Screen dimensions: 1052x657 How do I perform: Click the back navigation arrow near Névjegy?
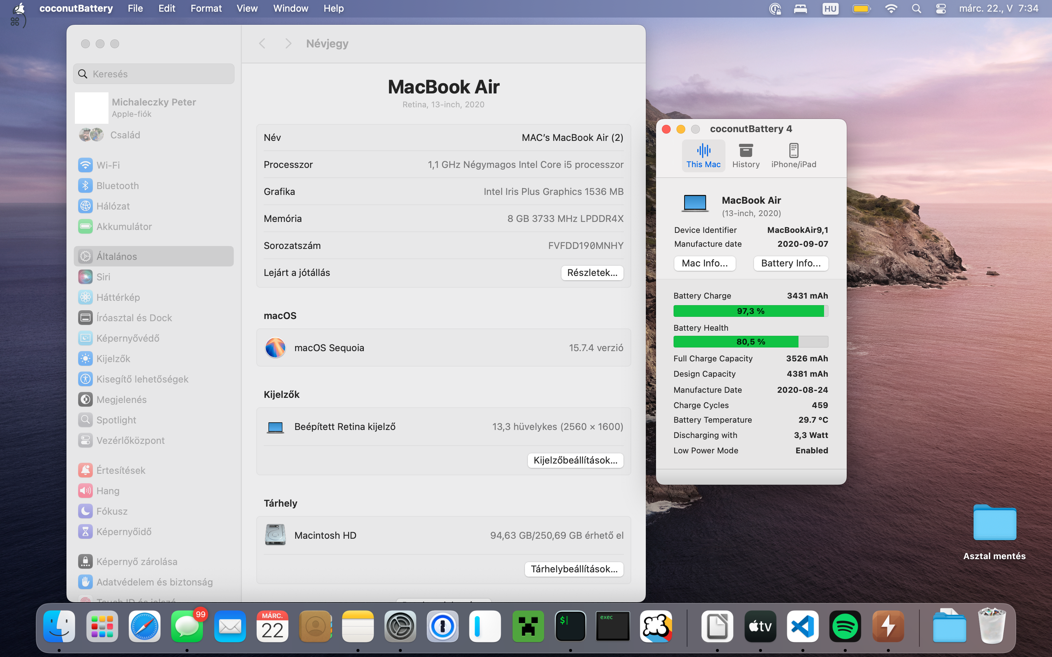tap(263, 43)
